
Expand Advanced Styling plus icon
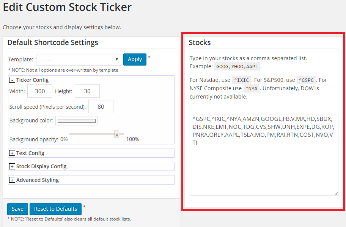point(12,180)
